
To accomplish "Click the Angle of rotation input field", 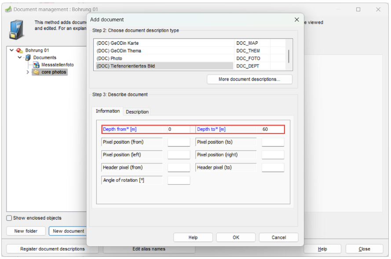I will (179, 180).
